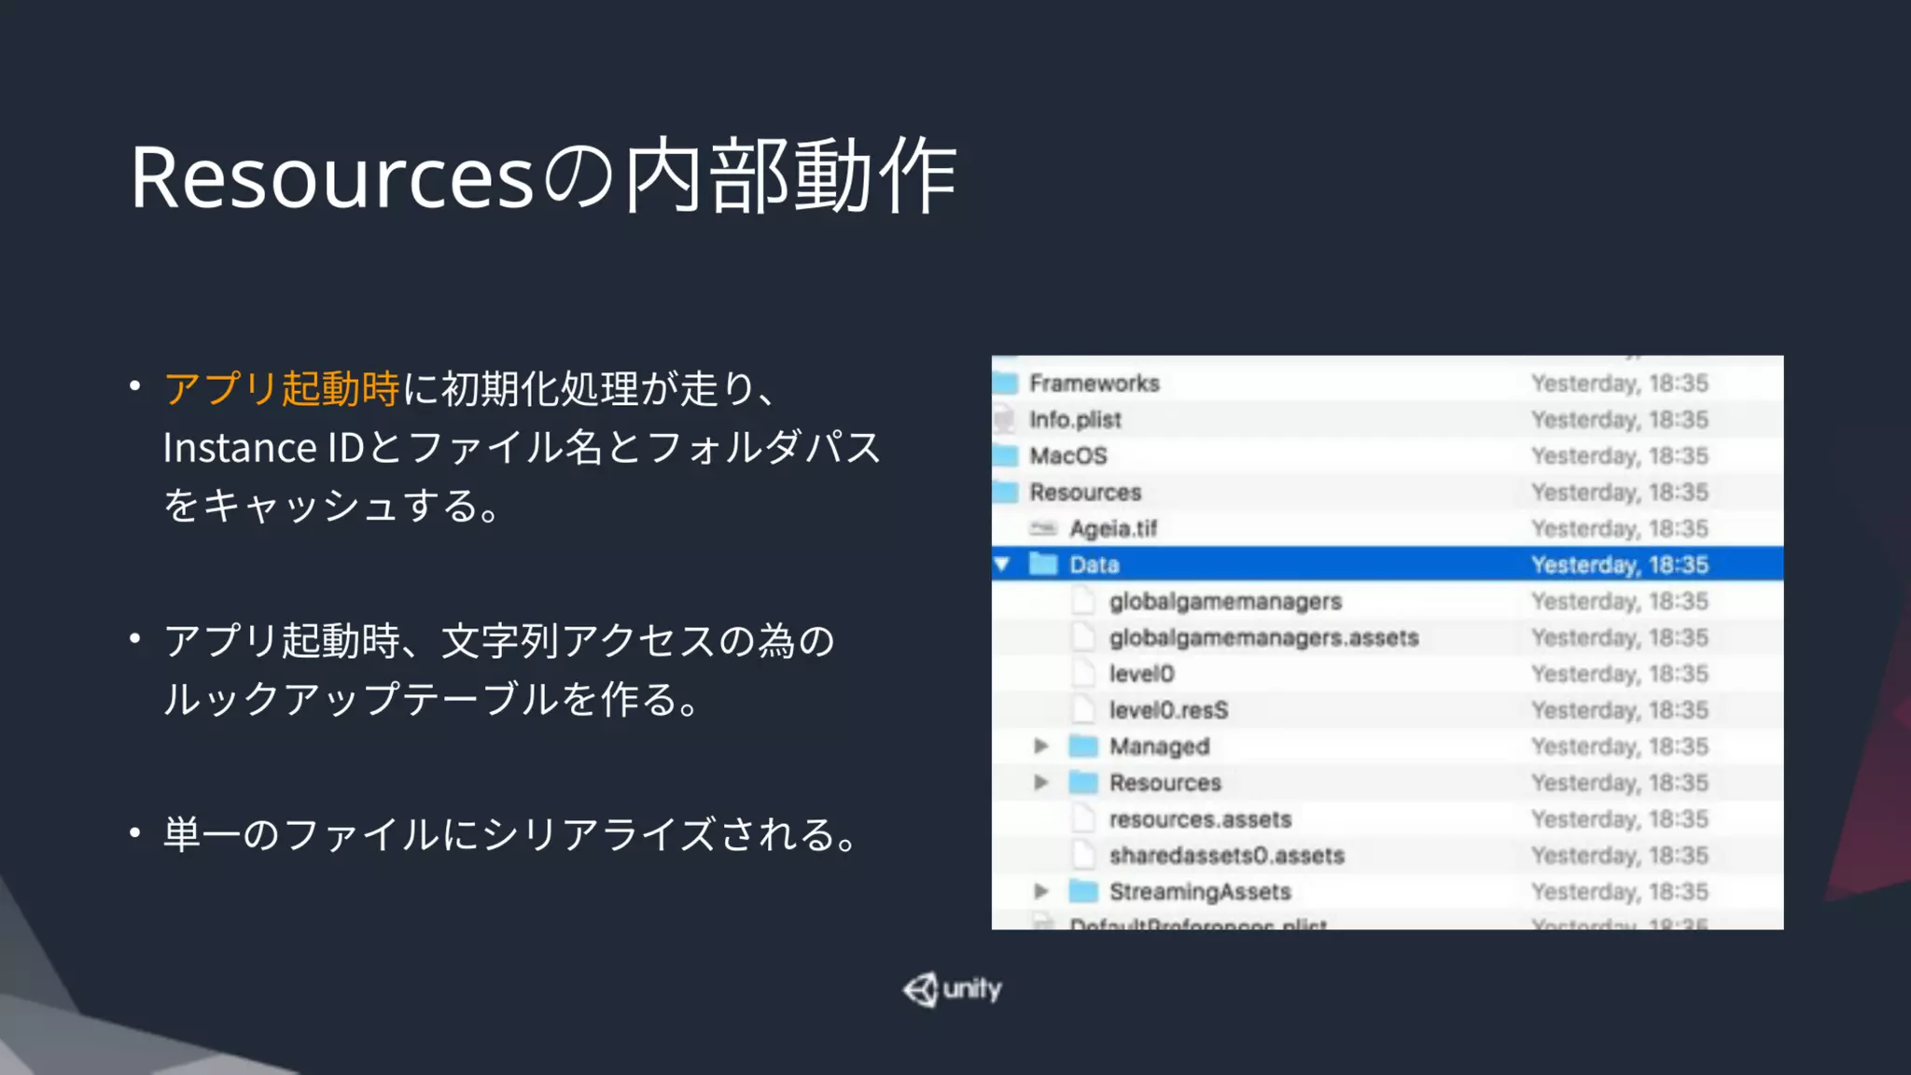The image size is (1911, 1075).
Task: Click the globalgamemanagers.assets file icon
Action: tap(1083, 636)
